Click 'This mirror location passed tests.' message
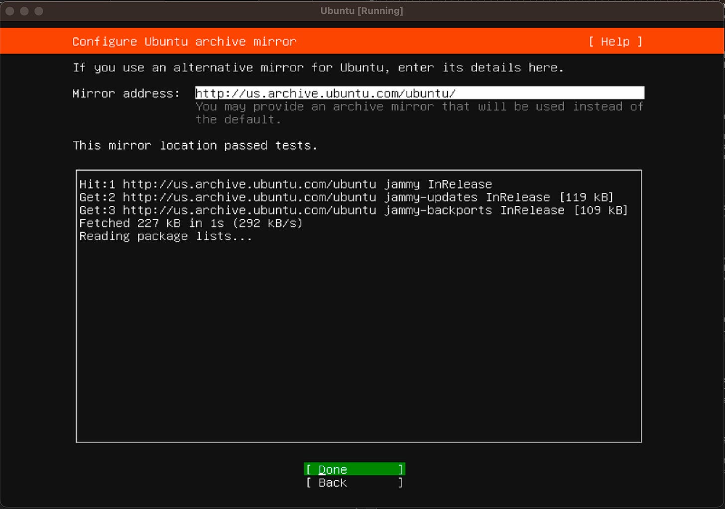The height and width of the screenshot is (509, 725). click(x=195, y=145)
